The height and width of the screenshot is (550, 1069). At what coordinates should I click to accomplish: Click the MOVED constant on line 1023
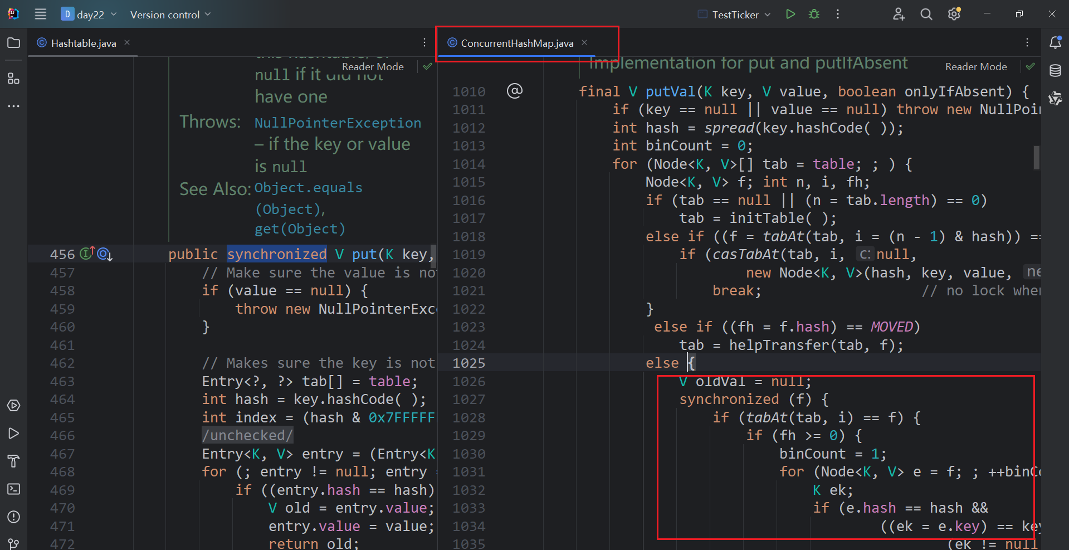pos(891,327)
